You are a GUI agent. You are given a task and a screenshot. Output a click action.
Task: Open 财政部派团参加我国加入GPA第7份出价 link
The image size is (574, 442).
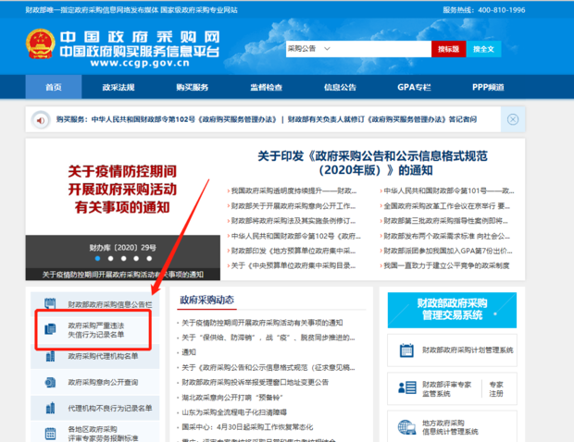448,251
